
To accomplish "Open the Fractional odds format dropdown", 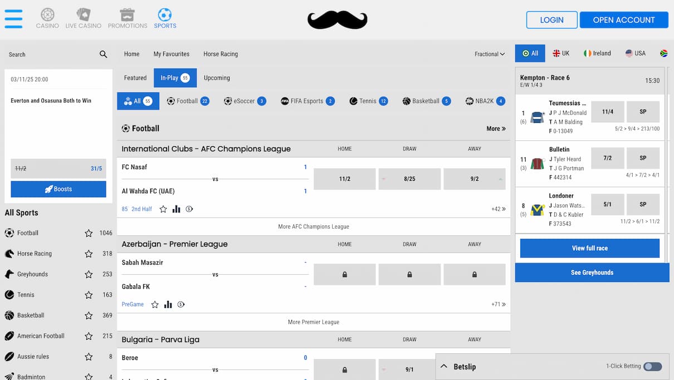I will (x=489, y=54).
